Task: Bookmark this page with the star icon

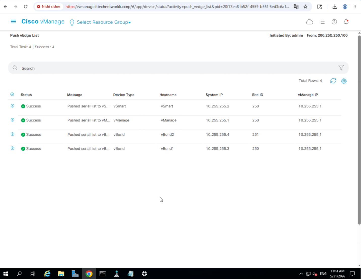Action: tap(305, 7)
